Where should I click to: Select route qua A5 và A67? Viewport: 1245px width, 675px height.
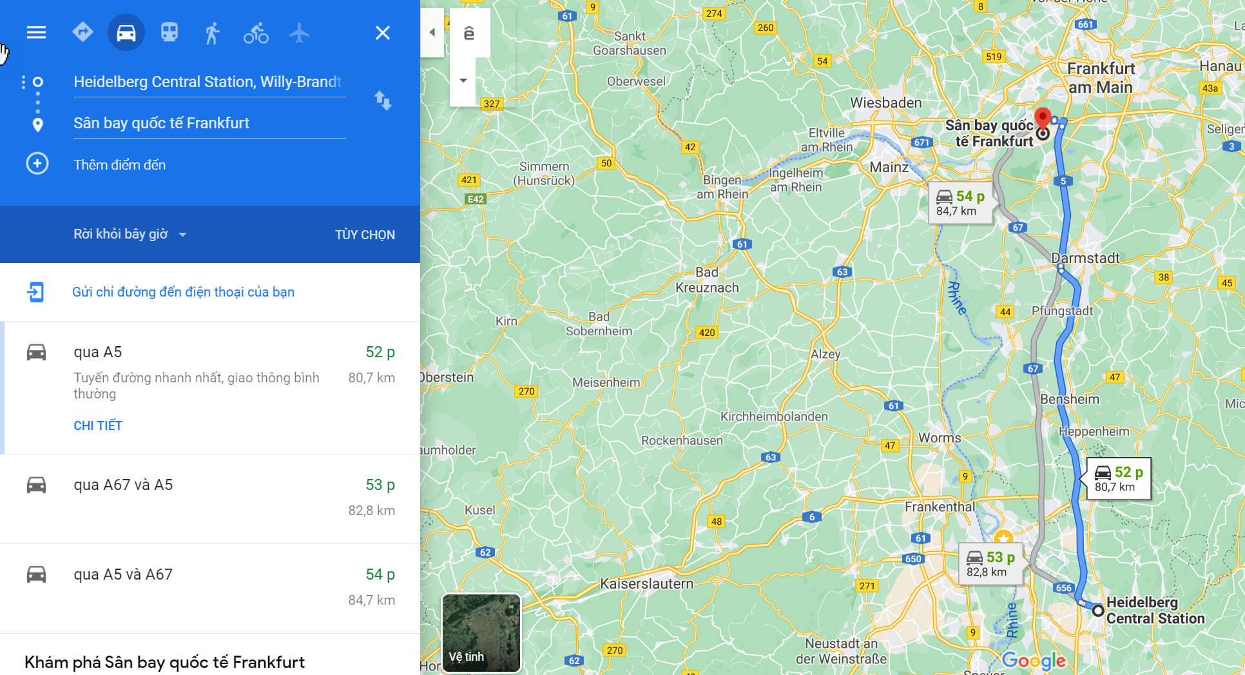210,589
